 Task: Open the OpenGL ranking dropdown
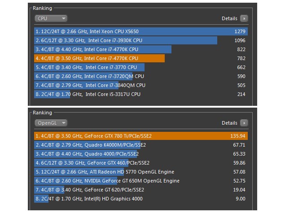pyautogui.click(x=51, y=123)
